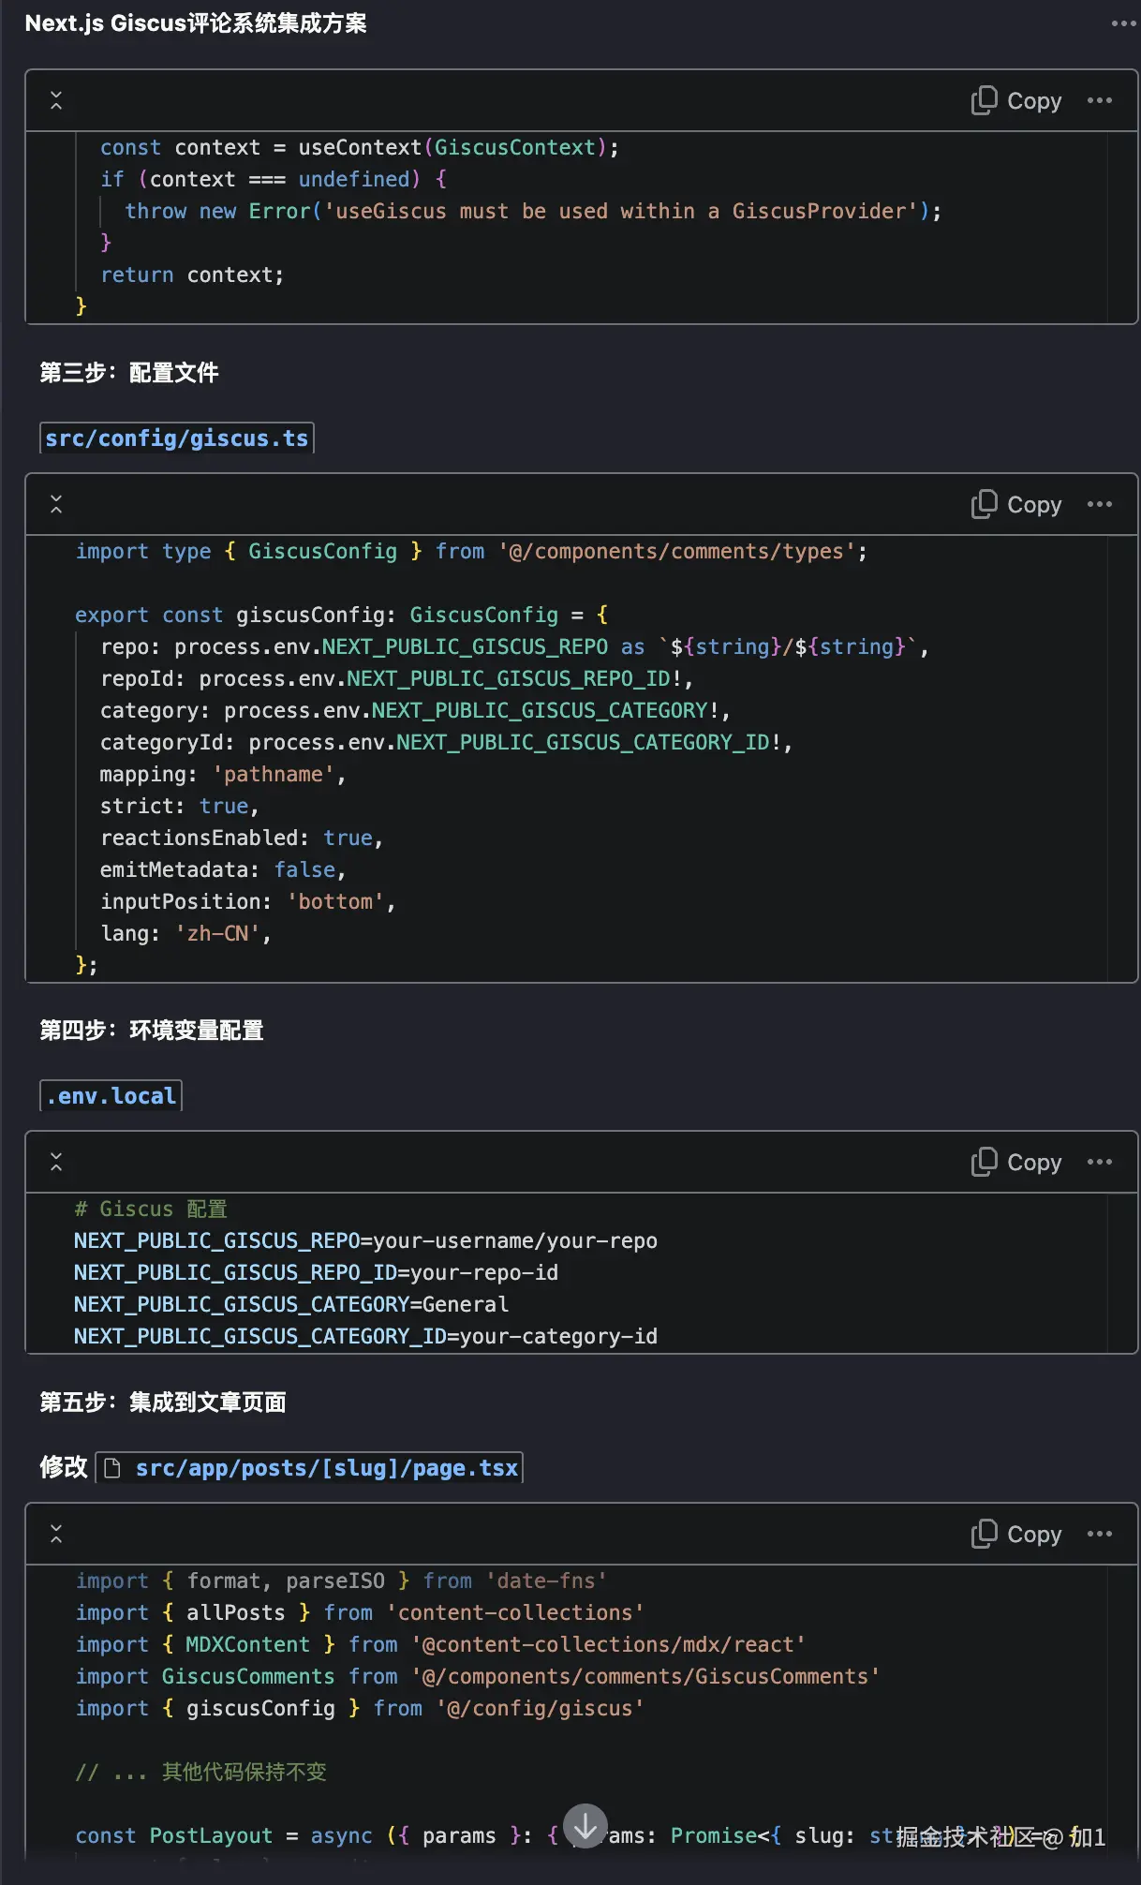Image resolution: width=1141 pixels, height=1885 pixels.
Task: Open more options for the page.tsx block
Action: click(1100, 1535)
